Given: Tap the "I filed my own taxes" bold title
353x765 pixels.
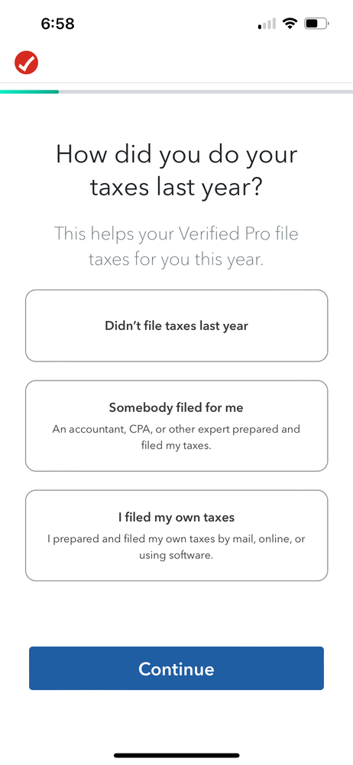Looking at the screenshot, I should click(x=176, y=517).
